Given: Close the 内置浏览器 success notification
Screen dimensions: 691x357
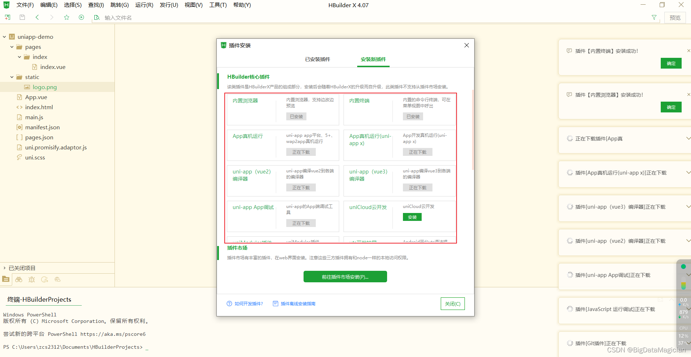Looking at the screenshot, I should pos(688,94).
